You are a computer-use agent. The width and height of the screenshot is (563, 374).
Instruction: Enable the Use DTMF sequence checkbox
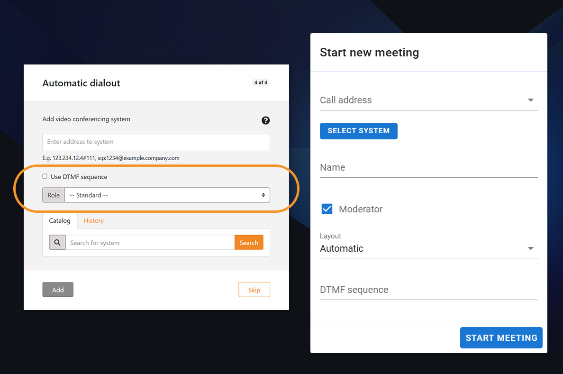[x=45, y=176]
